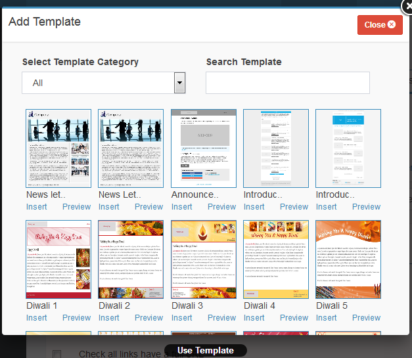
Task: Select the first News let.. template thumbnail
Action: pyautogui.click(x=58, y=148)
